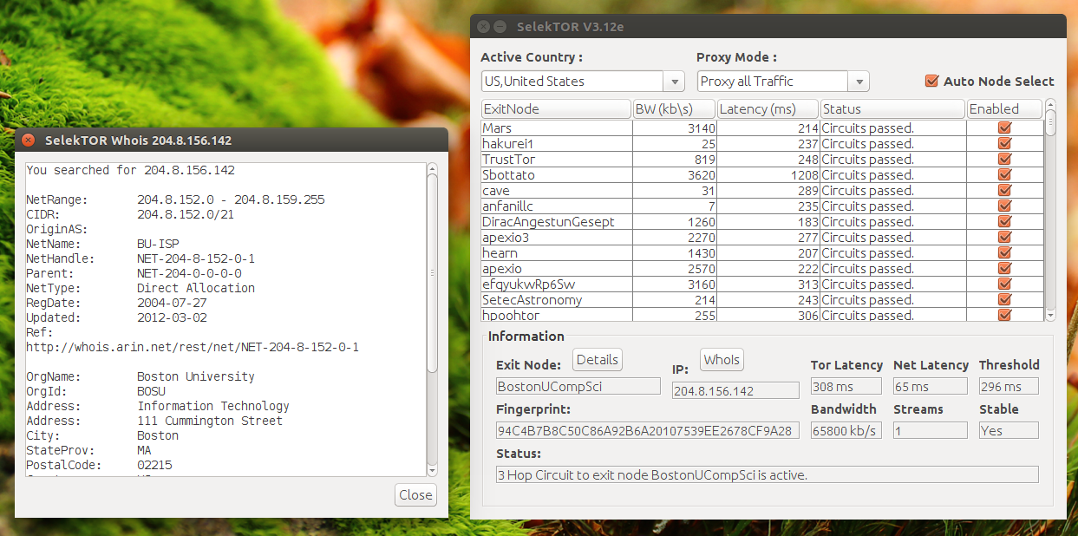Click the IP address field 204.8.156.142
The height and width of the screenshot is (536, 1078).
[x=735, y=390]
